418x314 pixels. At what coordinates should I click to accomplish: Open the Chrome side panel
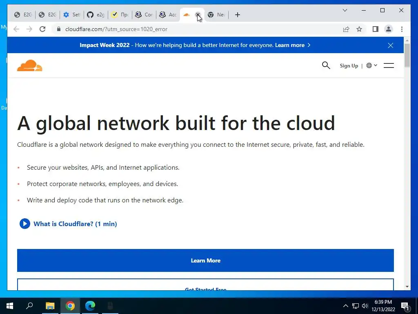tap(376, 29)
